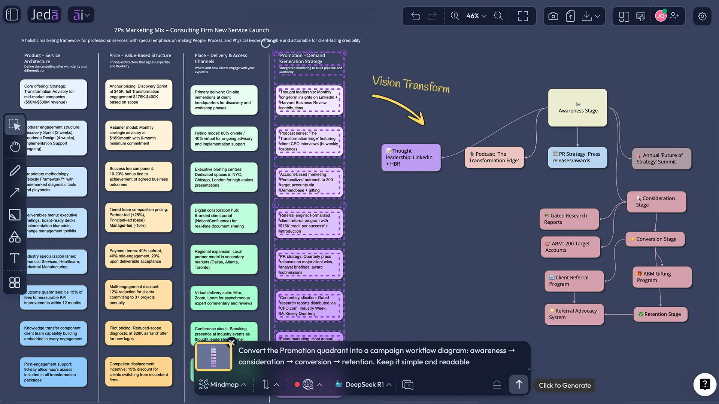Select the PR Strategy press releases node
The width and height of the screenshot is (719, 404).
[577, 157]
